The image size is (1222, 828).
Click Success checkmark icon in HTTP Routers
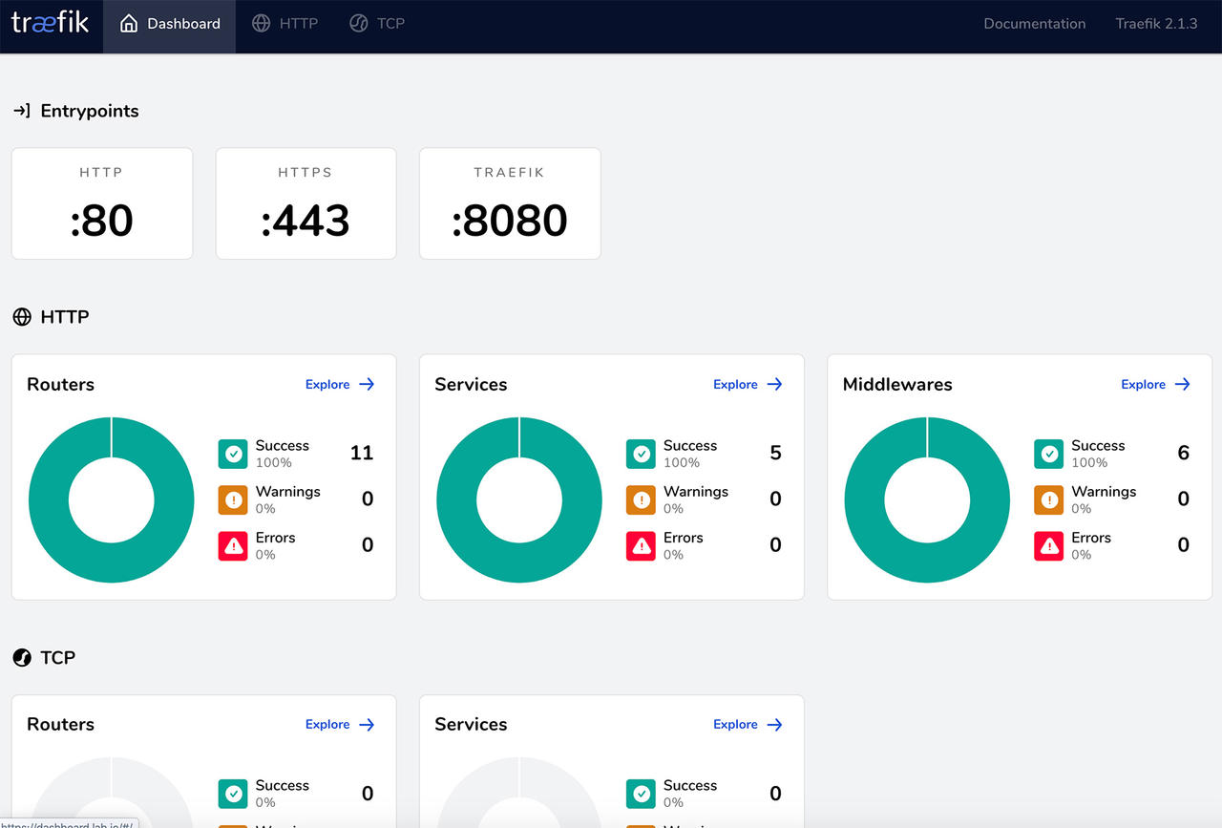pos(233,454)
